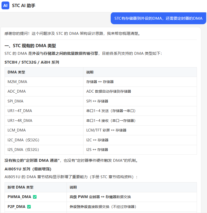Click the I2C ↔ 存储器 description cell
Viewport: 207px width, 213px height.
pos(140,140)
